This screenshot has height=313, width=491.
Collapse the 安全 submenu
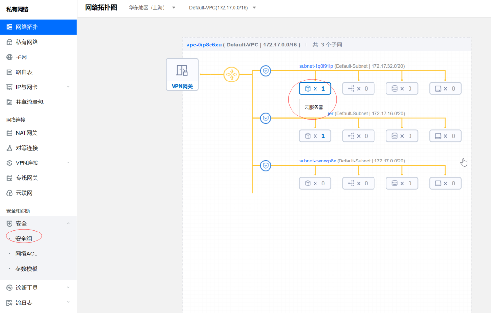click(68, 223)
